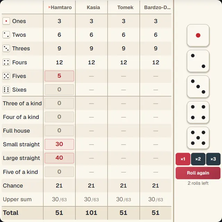Viewport: 222px width, 222px height.
Task: Switch to the ×2 multiplier
Action: (198, 159)
